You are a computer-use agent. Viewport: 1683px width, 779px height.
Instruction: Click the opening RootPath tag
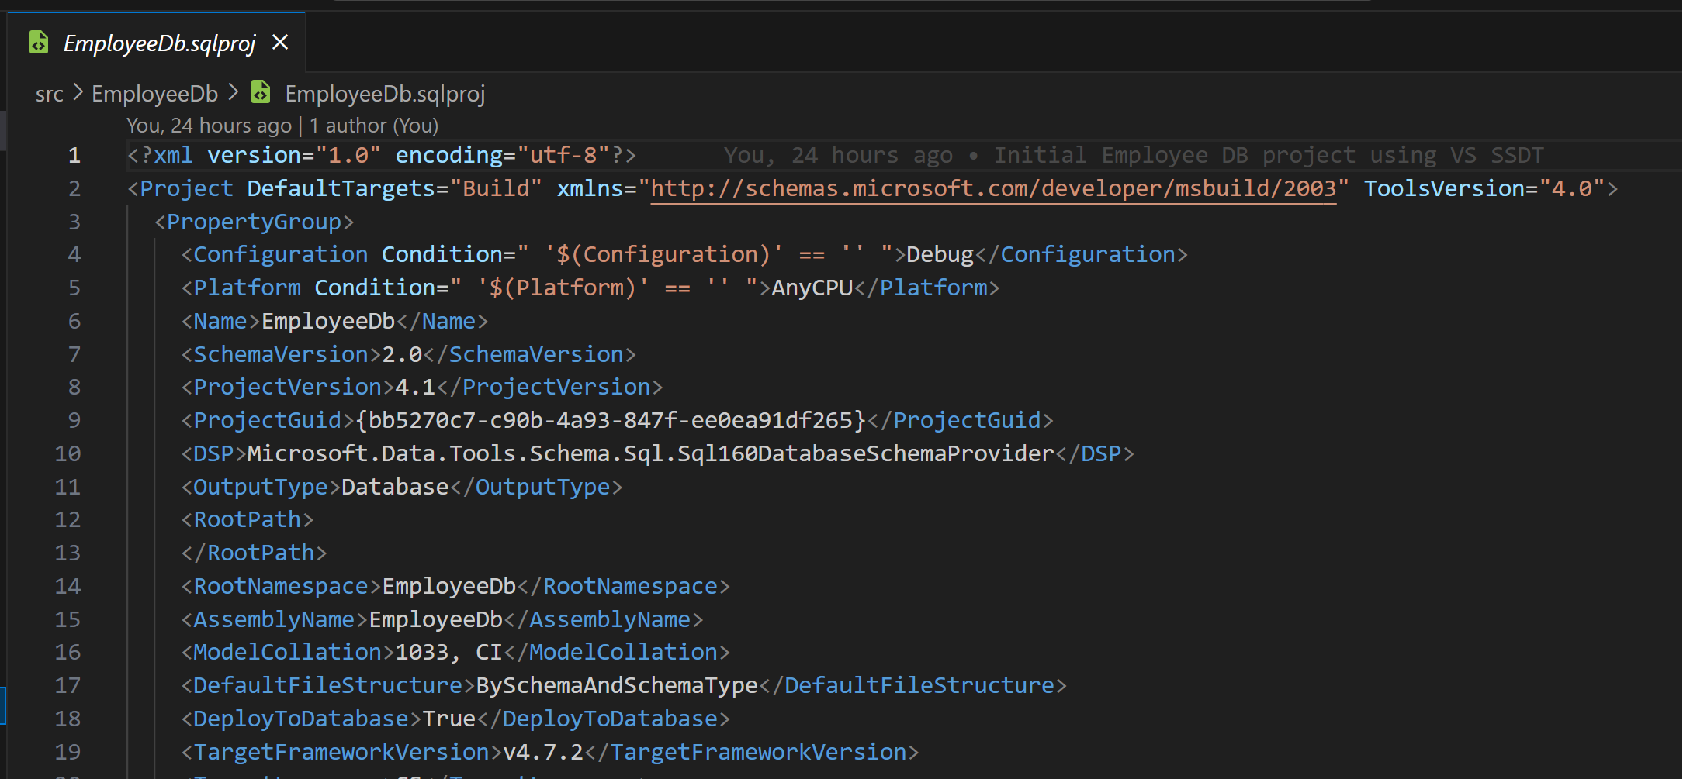pos(247,519)
